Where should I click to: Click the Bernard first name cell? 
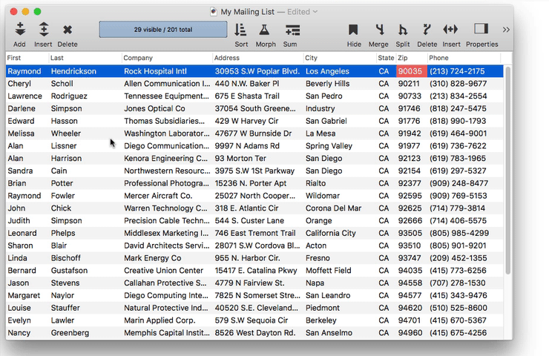click(x=22, y=271)
